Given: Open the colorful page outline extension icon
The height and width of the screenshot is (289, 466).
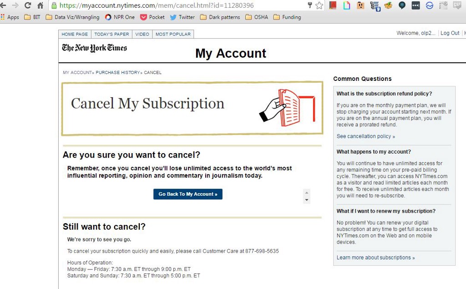Looking at the screenshot, I should pos(346,5).
